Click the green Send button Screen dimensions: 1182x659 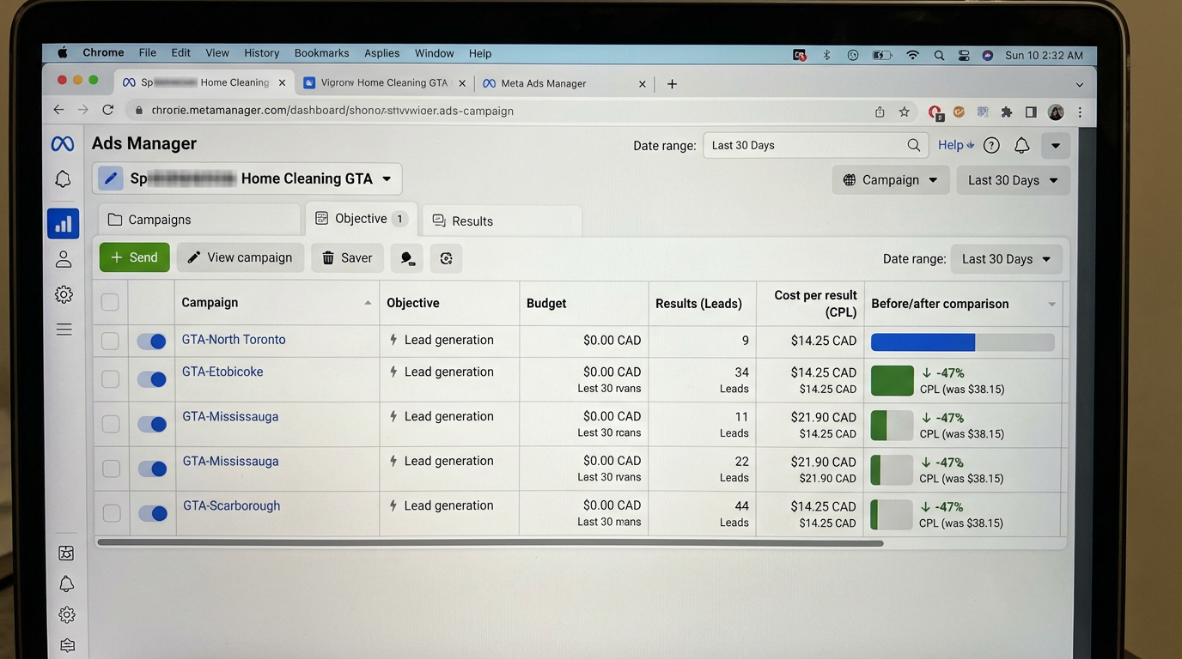click(134, 257)
